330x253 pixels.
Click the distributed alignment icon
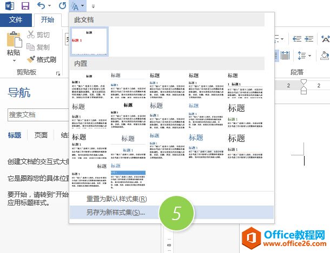(285, 56)
